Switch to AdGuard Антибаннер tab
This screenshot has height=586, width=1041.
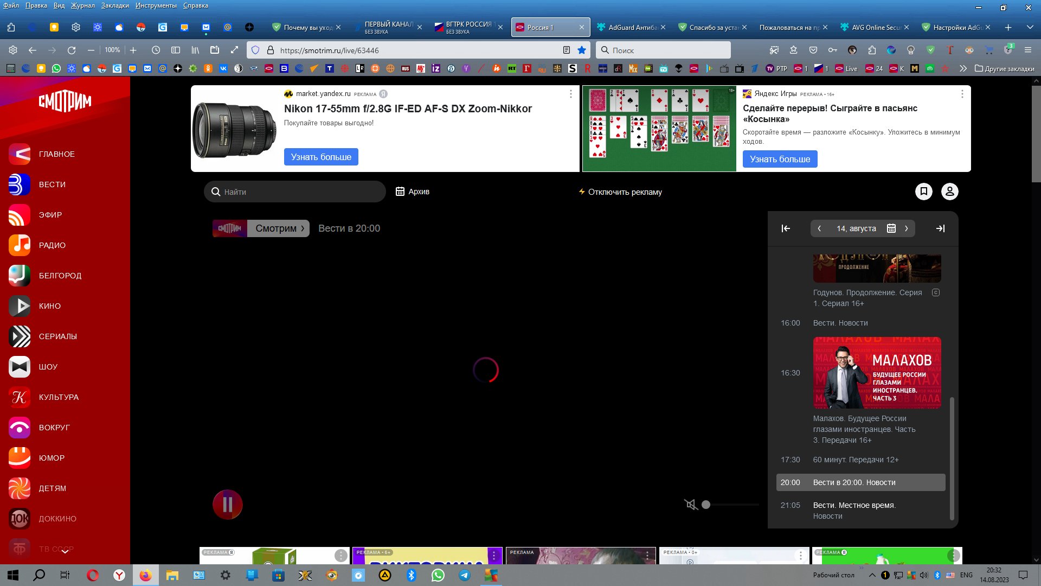(x=631, y=27)
